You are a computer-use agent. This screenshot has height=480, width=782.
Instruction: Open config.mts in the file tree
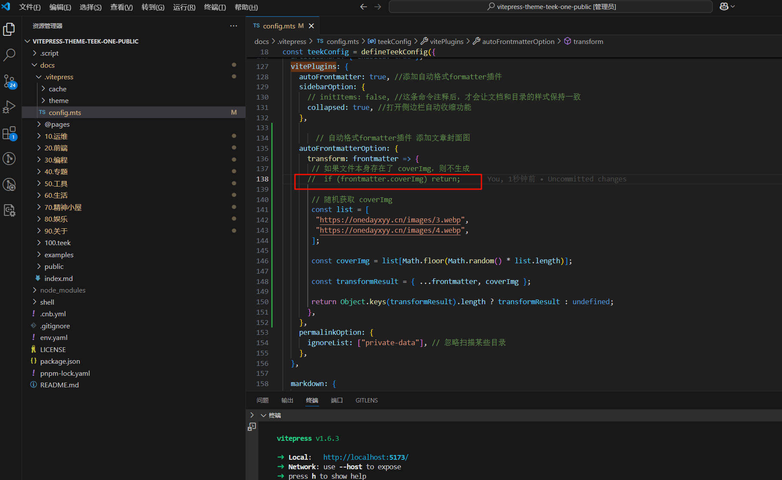[133, 112]
